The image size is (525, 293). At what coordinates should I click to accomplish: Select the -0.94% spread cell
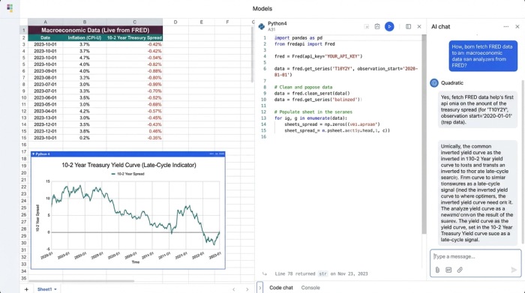click(x=134, y=58)
